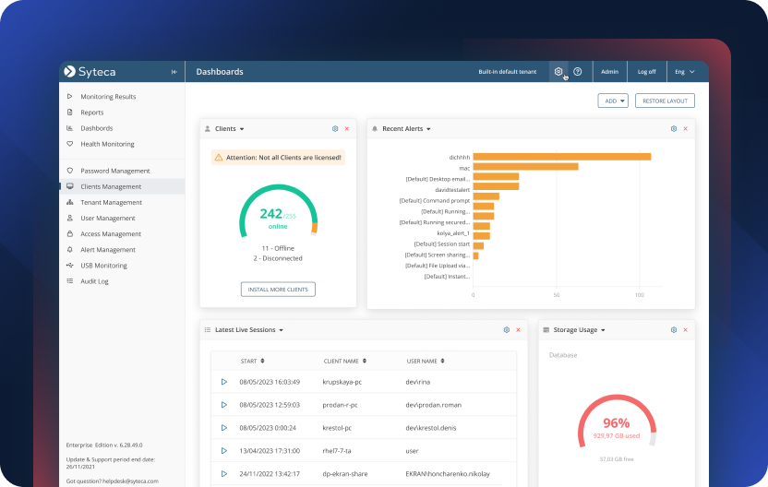Open Clients widget settings gear
The image size is (768, 487).
point(335,129)
